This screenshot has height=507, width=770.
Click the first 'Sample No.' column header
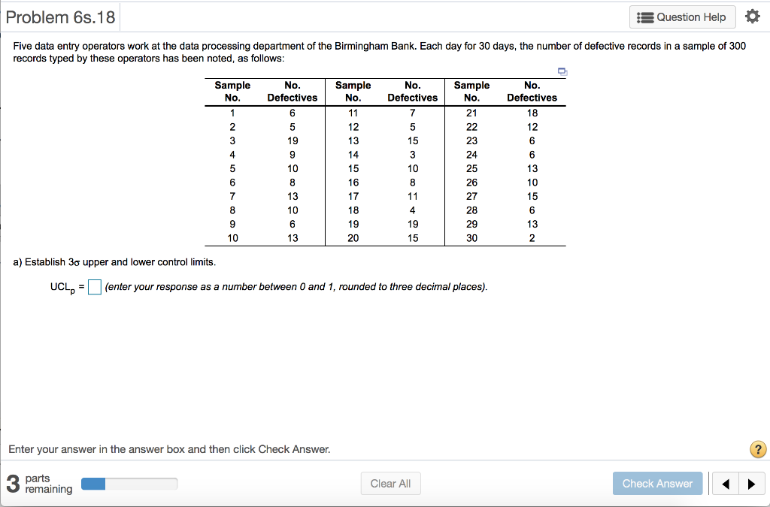[x=232, y=91]
